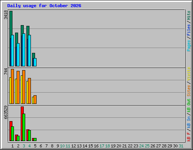Click day label 14 on the x-axis
This screenshot has height=150, width=193.
pyautogui.click(x=85, y=146)
